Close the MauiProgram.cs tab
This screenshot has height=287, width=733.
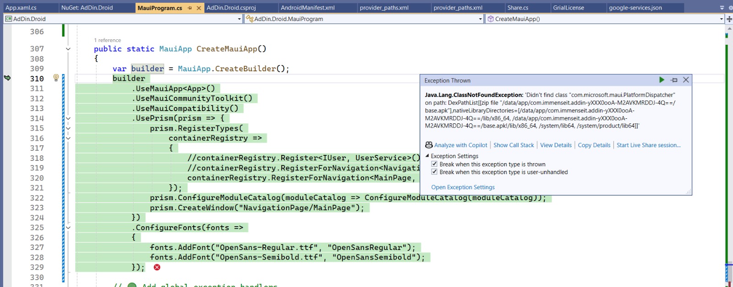pyautogui.click(x=199, y=8)
